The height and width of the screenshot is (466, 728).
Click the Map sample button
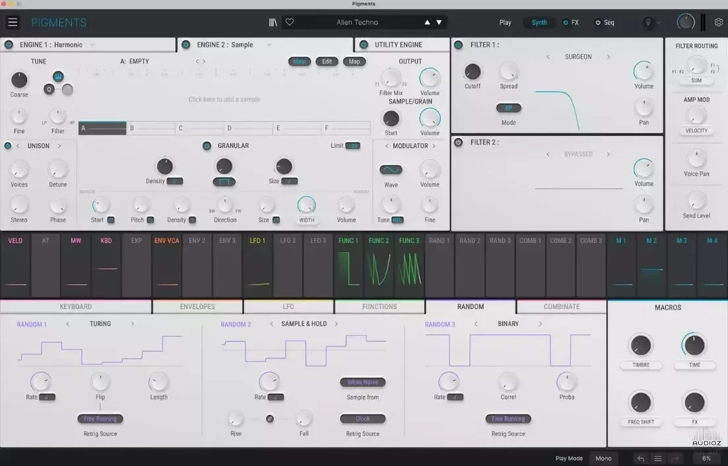point(354,61)
